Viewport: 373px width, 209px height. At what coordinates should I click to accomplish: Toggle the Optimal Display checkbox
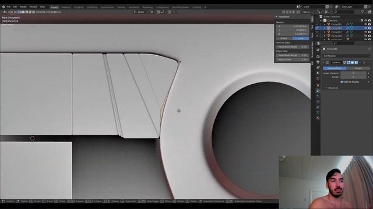[342, 82]
